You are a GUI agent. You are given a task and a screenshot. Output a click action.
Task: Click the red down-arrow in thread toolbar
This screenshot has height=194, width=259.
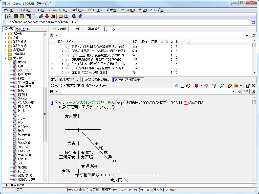pos(196,86)
